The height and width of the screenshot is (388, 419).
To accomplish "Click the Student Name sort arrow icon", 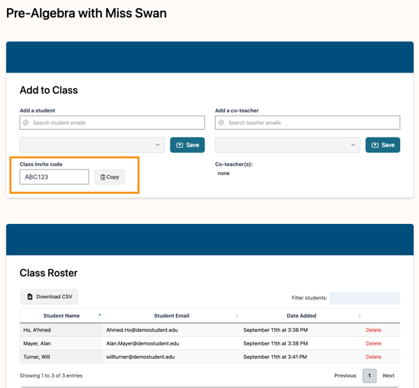I will tap(100, 315).
